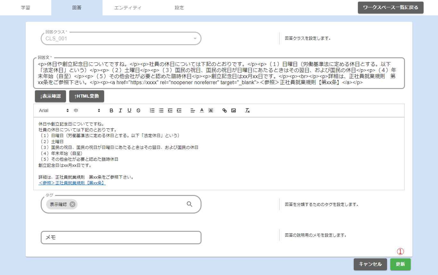Open the text color picker
The image size is (438, 275).
coord(202,110)
